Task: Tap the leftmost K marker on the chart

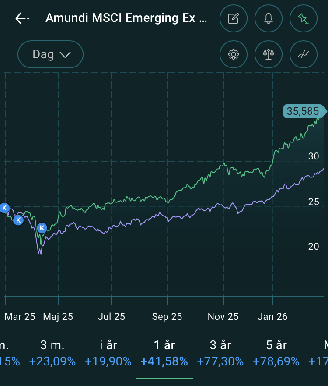Action: click(x=4, y=208)
